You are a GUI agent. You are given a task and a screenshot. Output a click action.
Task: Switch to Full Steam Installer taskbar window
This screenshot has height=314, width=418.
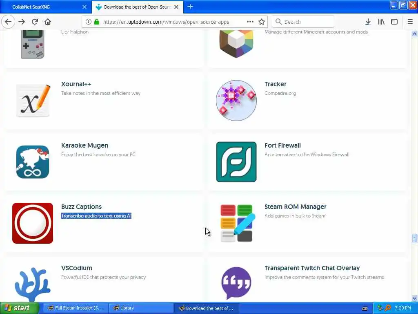(x=76, y=308)
